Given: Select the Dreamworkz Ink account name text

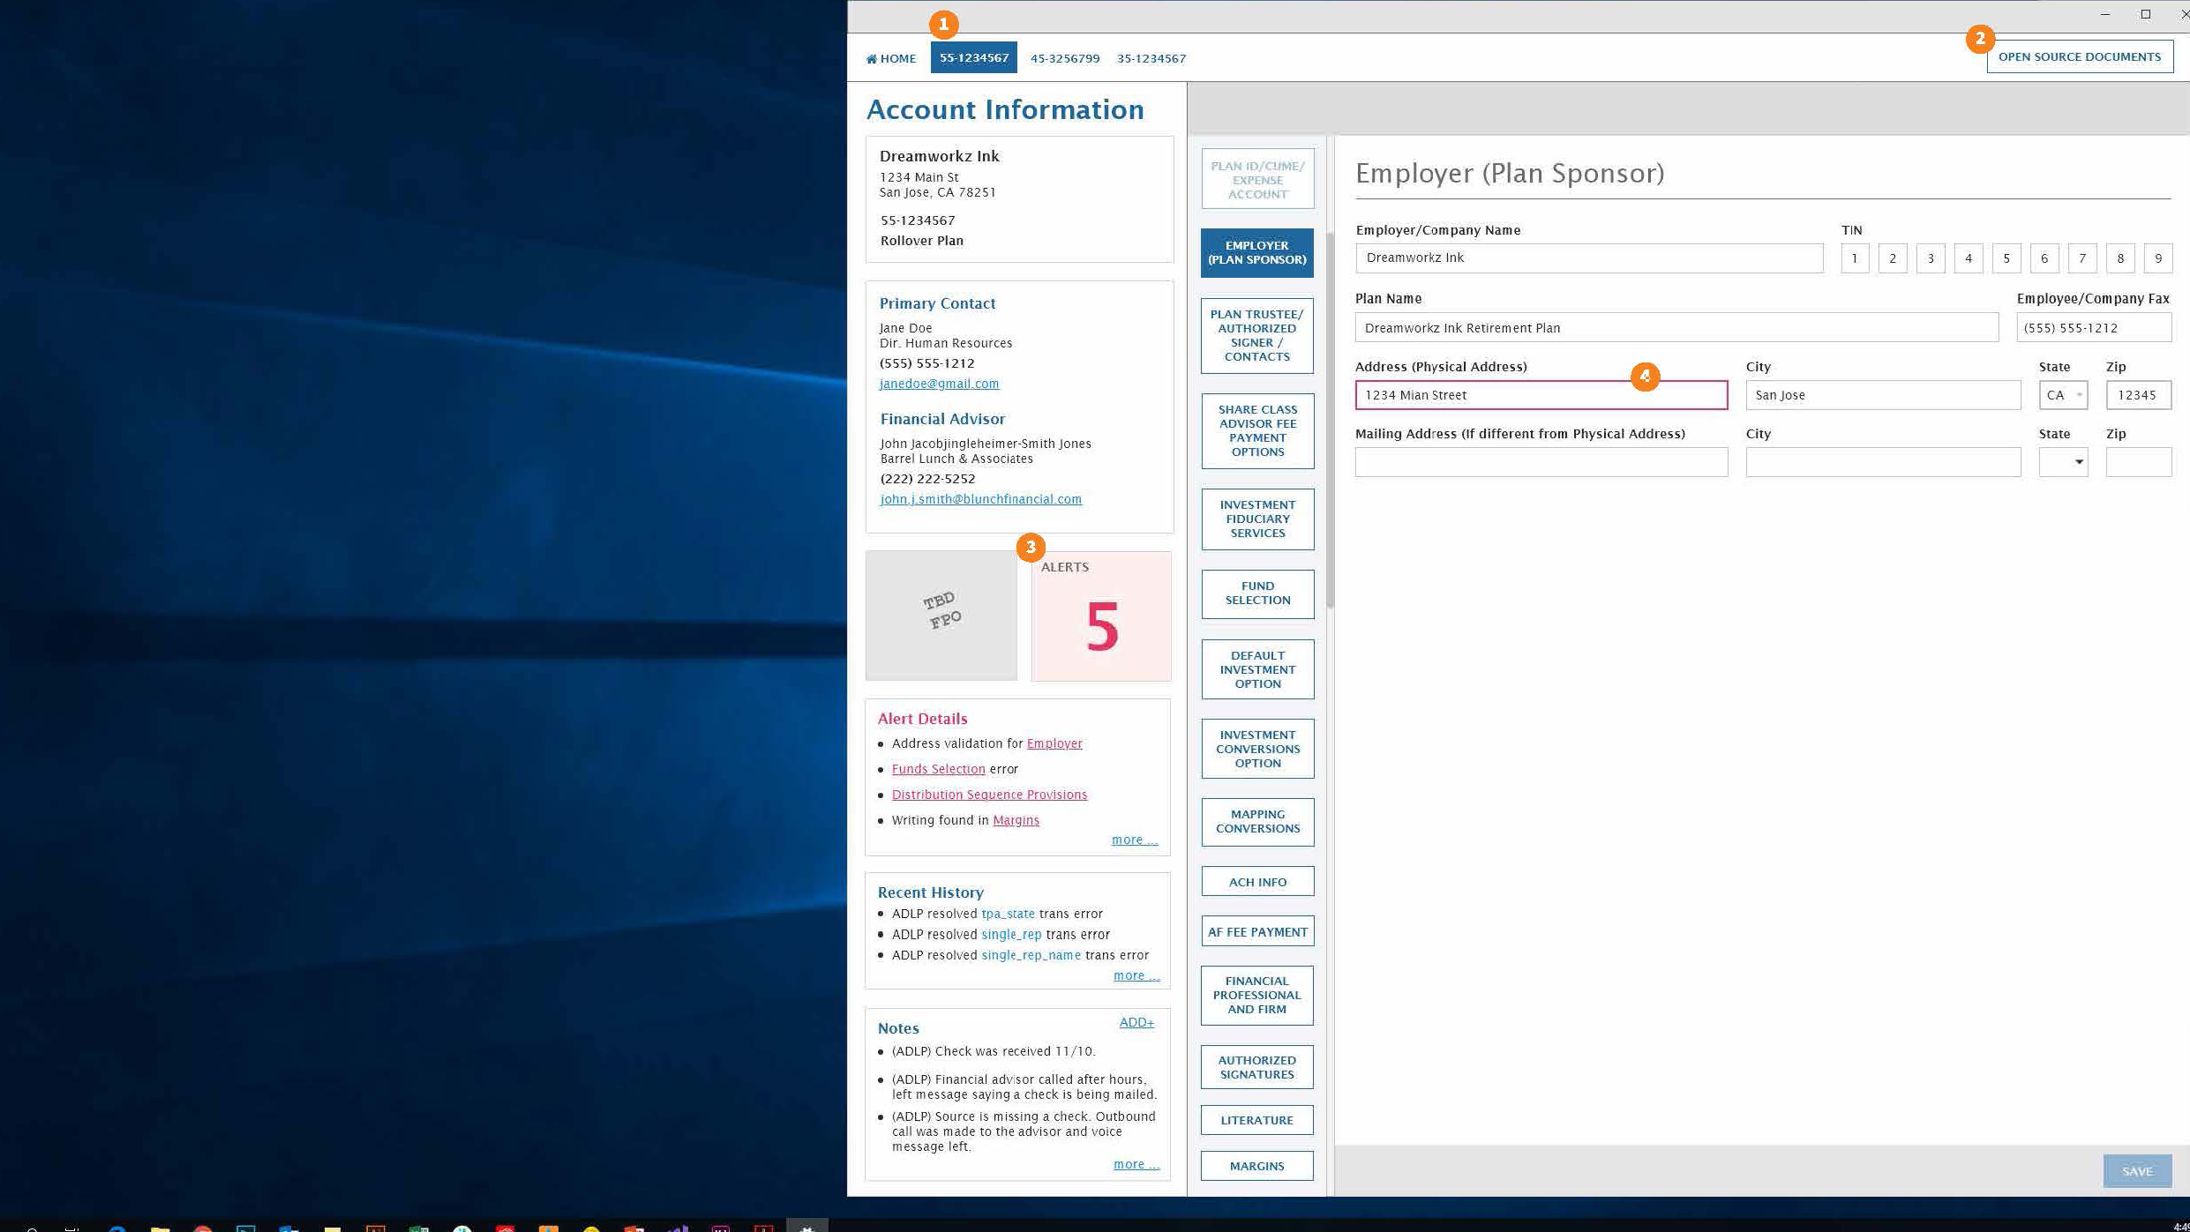Looking at the screenshot, I should click(x=939, y=156).
